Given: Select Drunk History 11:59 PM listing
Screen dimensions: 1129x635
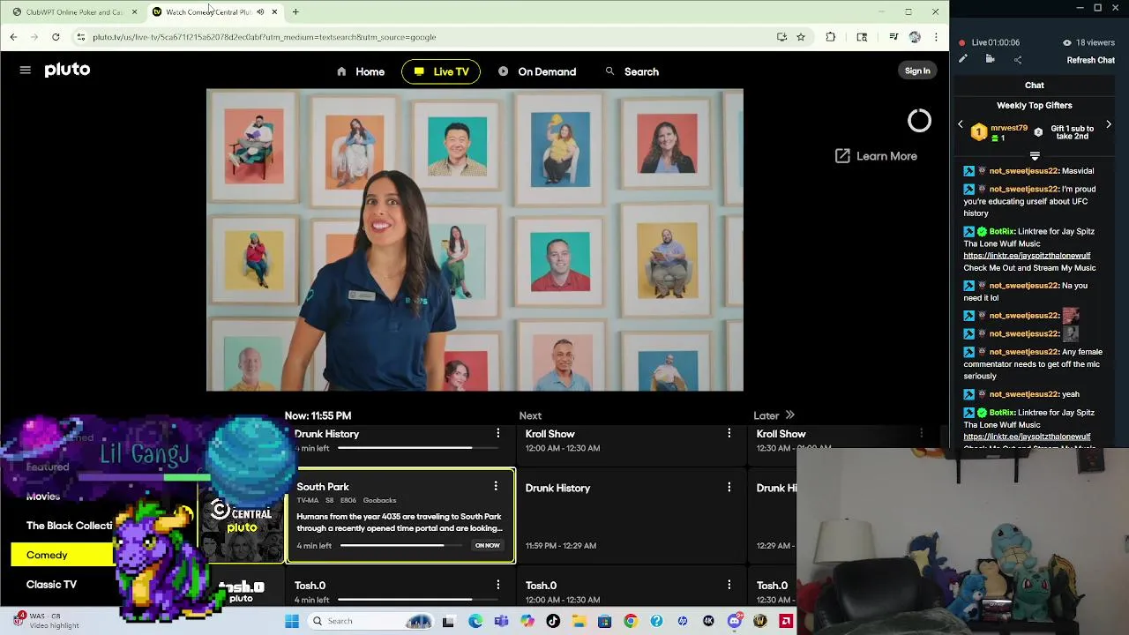Looking at the screenshot, I should coord(632,516).
